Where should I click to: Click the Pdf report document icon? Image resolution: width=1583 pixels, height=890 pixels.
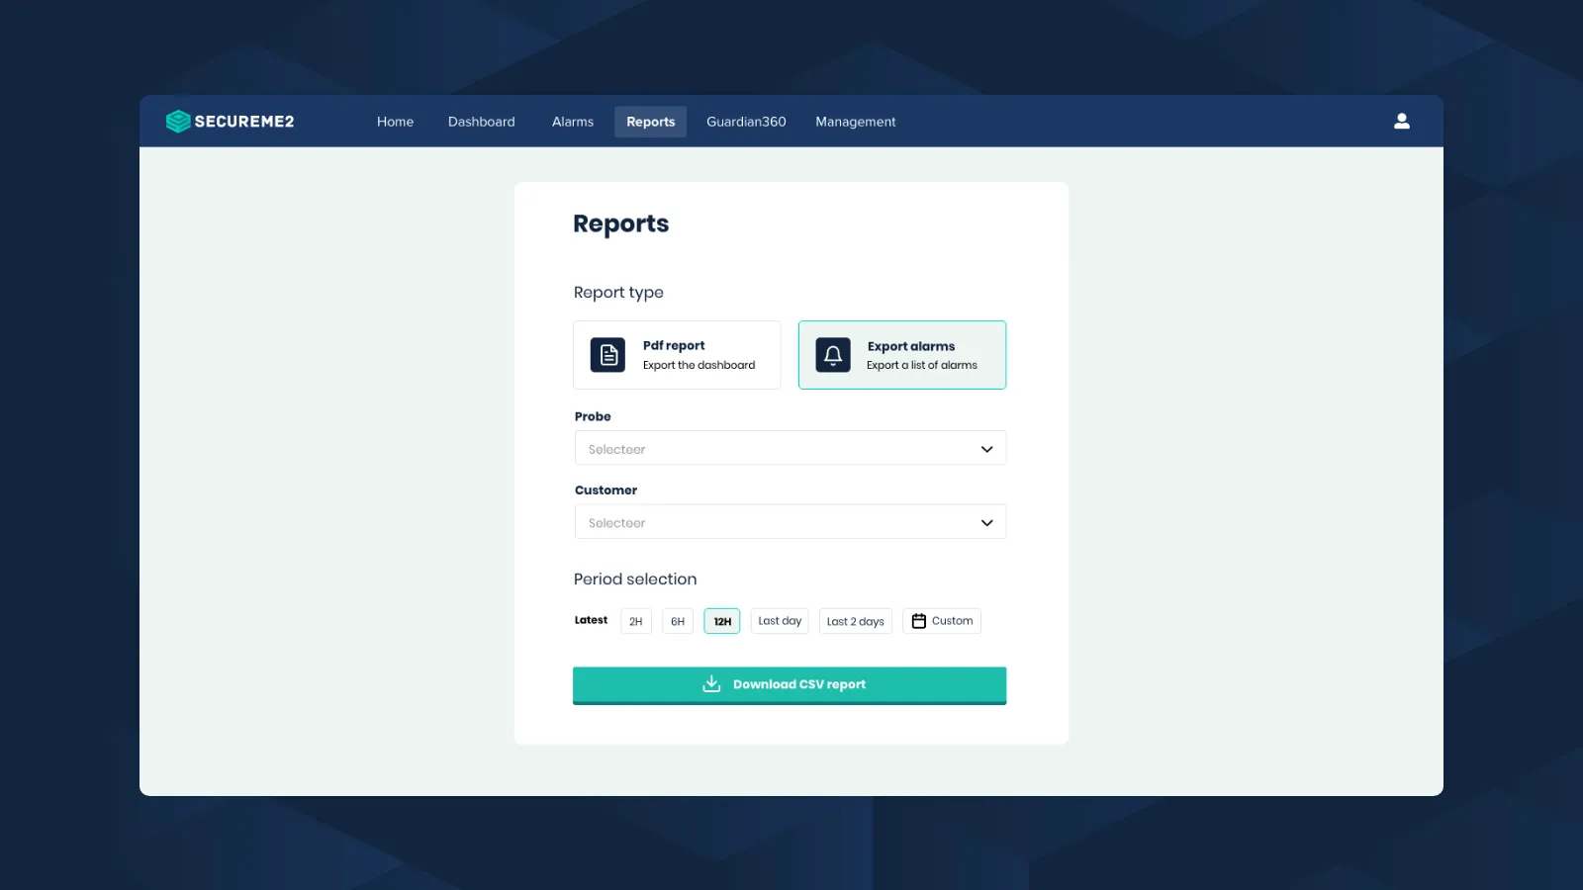click(x=607, y=355)
